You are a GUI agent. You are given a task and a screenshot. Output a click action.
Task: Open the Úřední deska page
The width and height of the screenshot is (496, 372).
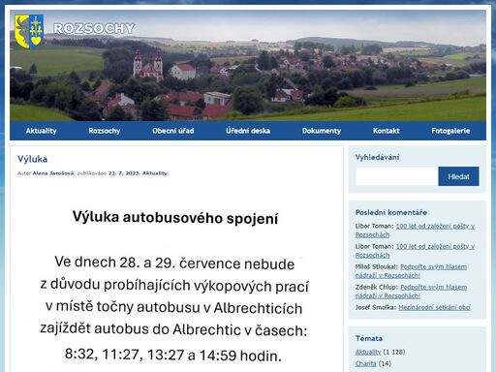coord(248,131)
